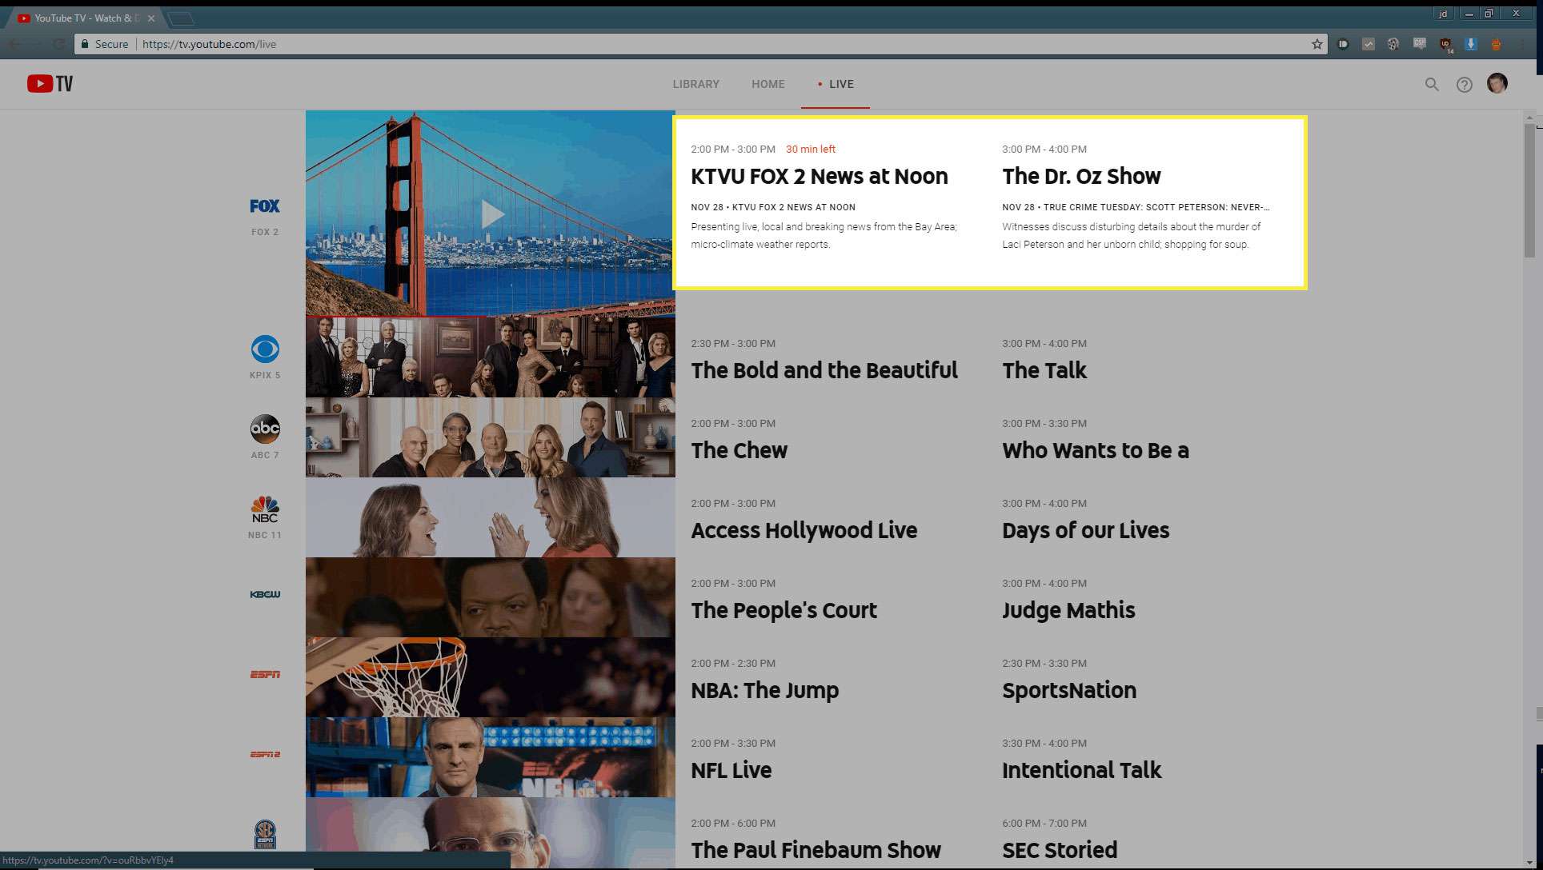Open The Bold and the Beautiful

click(824, 370)
